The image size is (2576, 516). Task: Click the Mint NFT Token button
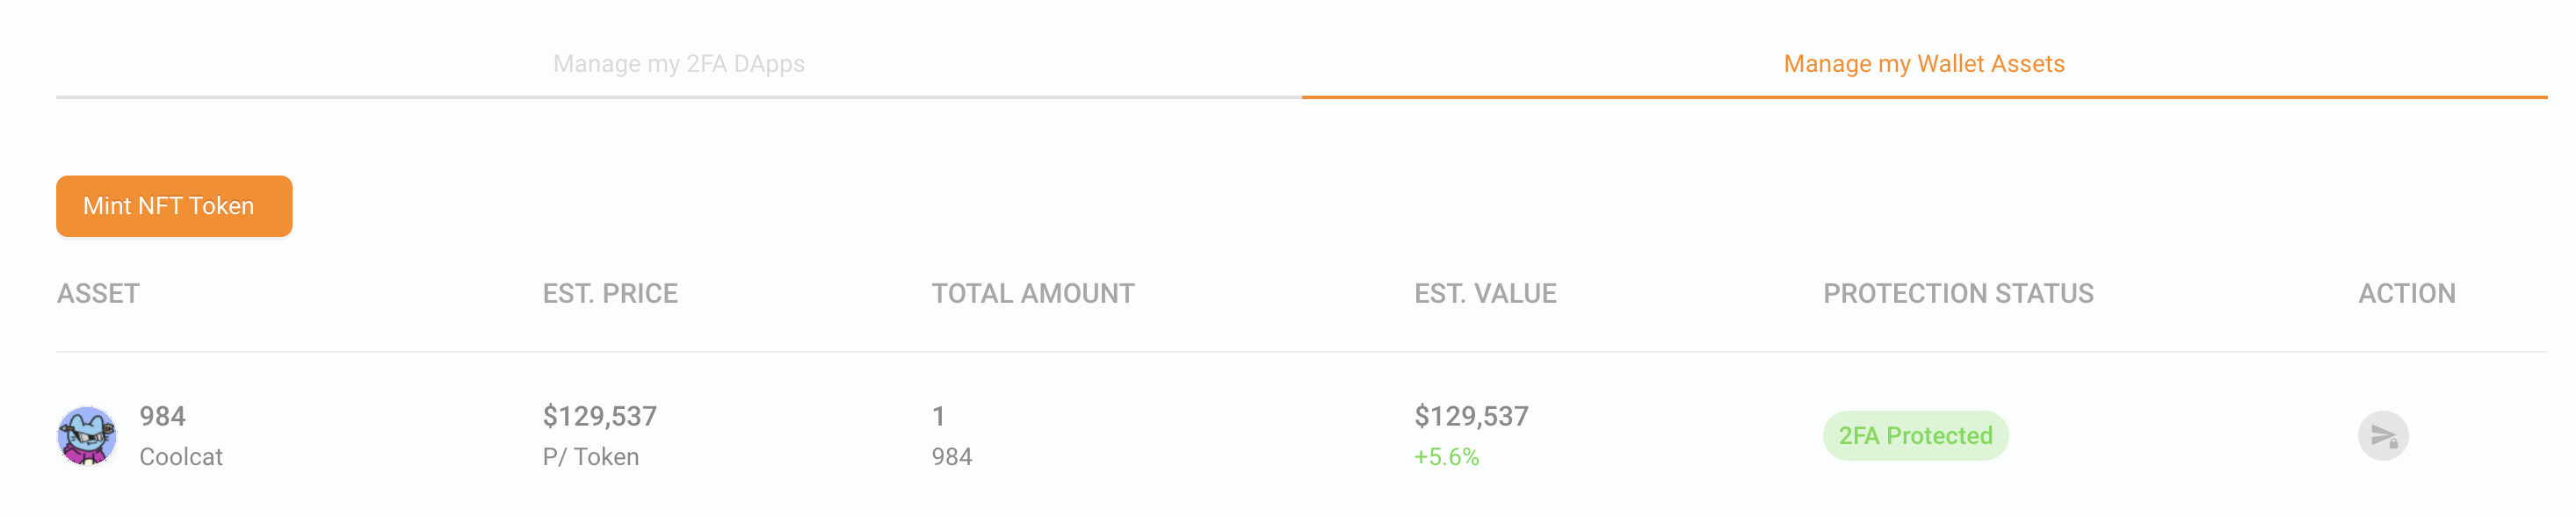tap(174, 206)
